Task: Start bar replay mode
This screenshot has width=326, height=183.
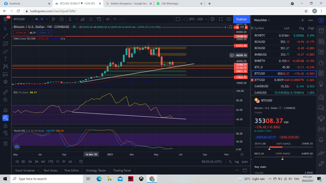Action: click(x=107, y=19)
